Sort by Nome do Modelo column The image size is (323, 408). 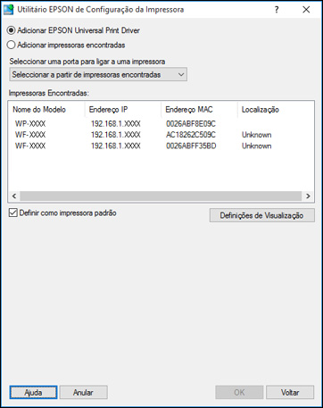point(46,110)
